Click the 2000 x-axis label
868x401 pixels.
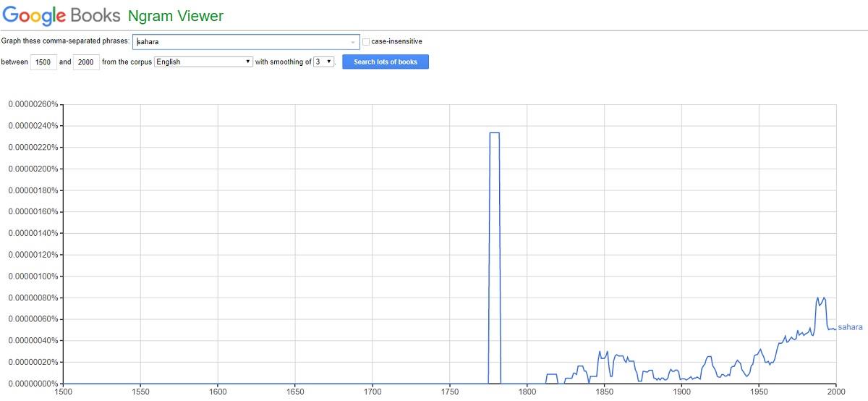tap(836, 392)
